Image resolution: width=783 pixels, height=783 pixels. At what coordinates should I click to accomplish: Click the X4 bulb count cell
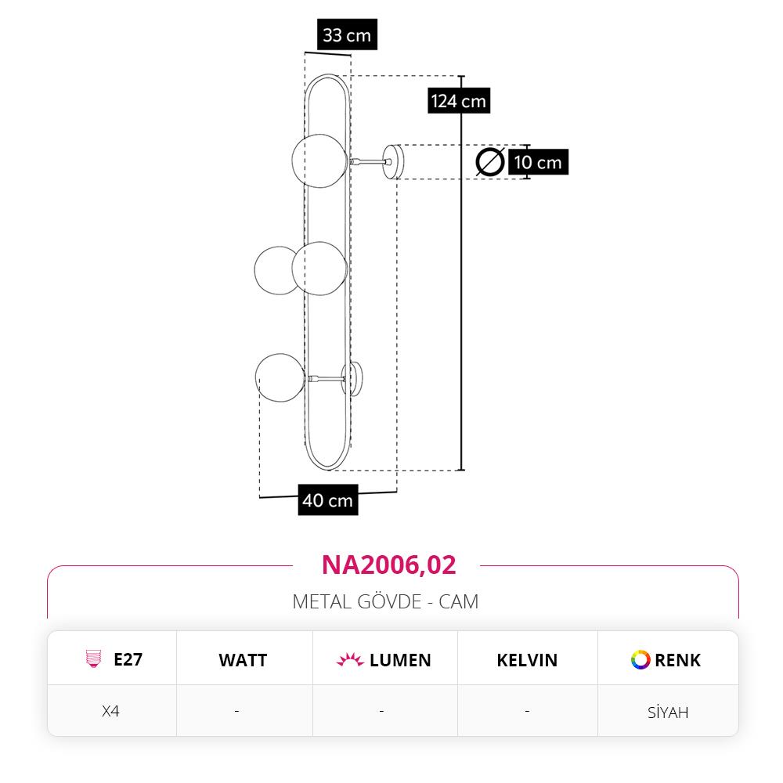click(x=111, y=711)
